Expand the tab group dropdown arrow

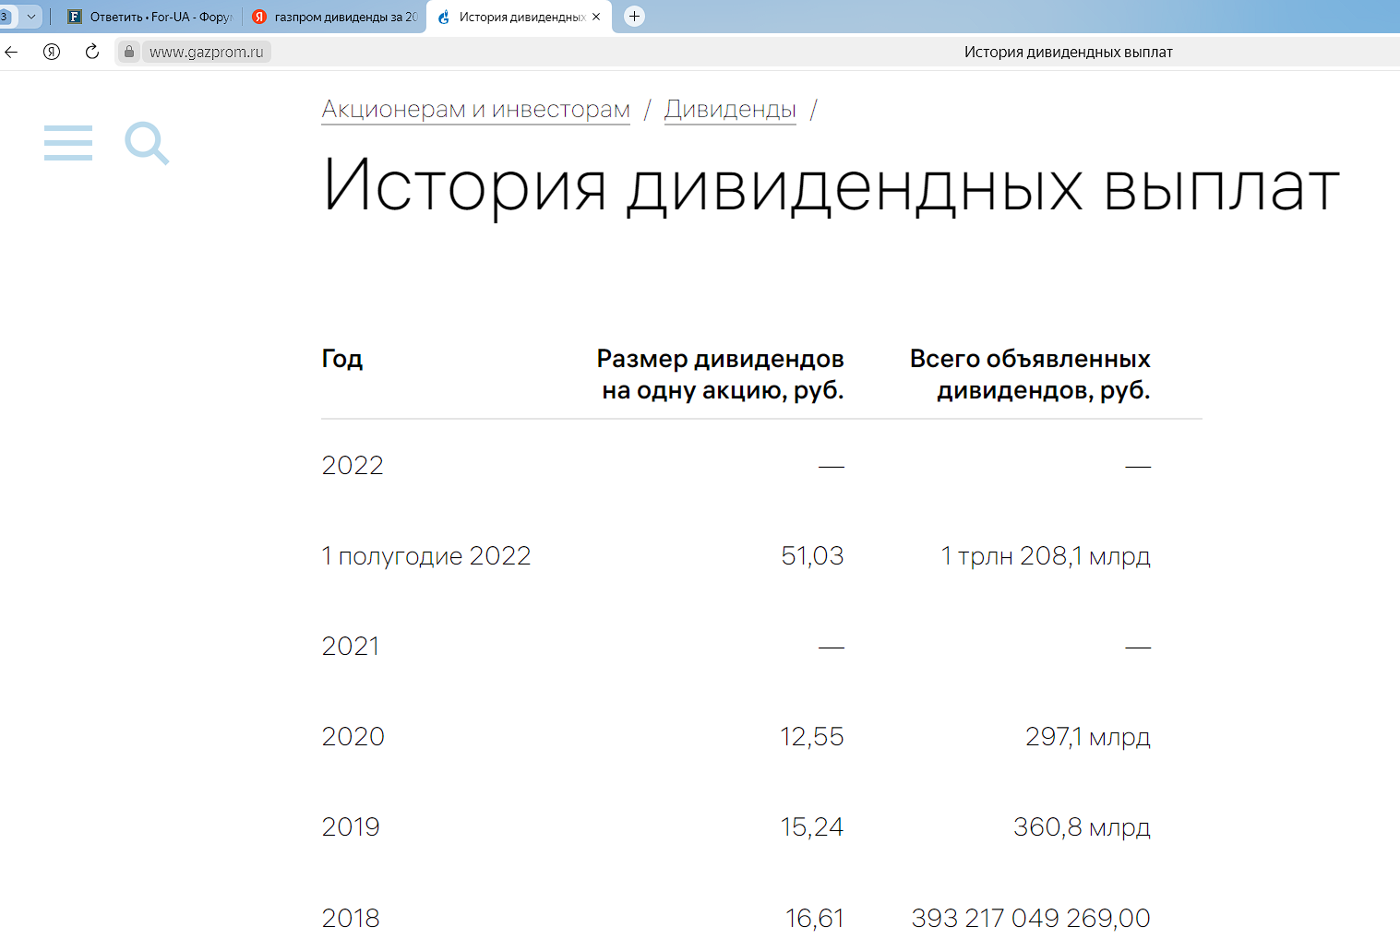point(31,17)
